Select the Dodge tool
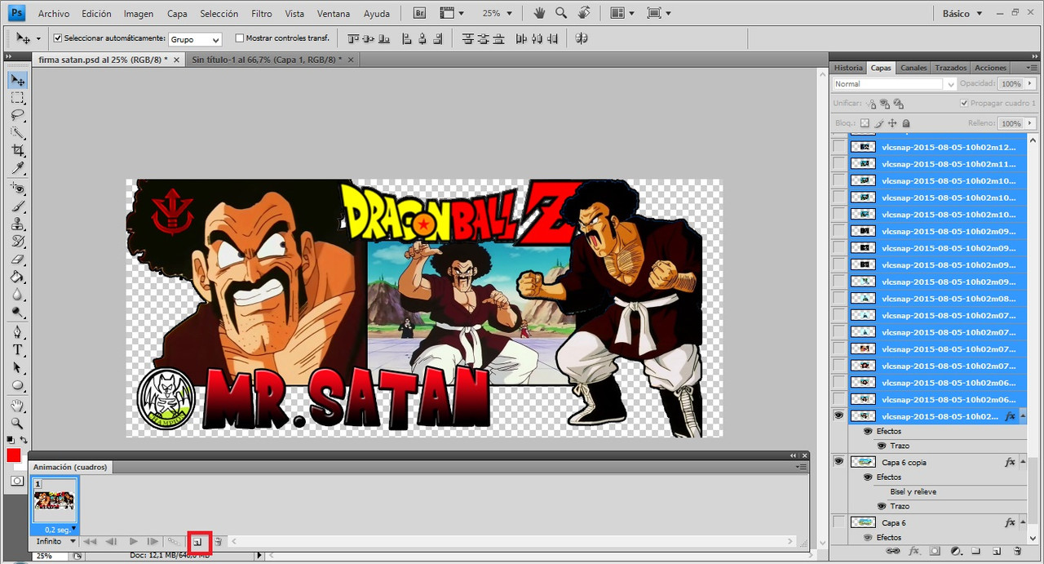The width and height of the screenshot is (1044, 564). 17,313
